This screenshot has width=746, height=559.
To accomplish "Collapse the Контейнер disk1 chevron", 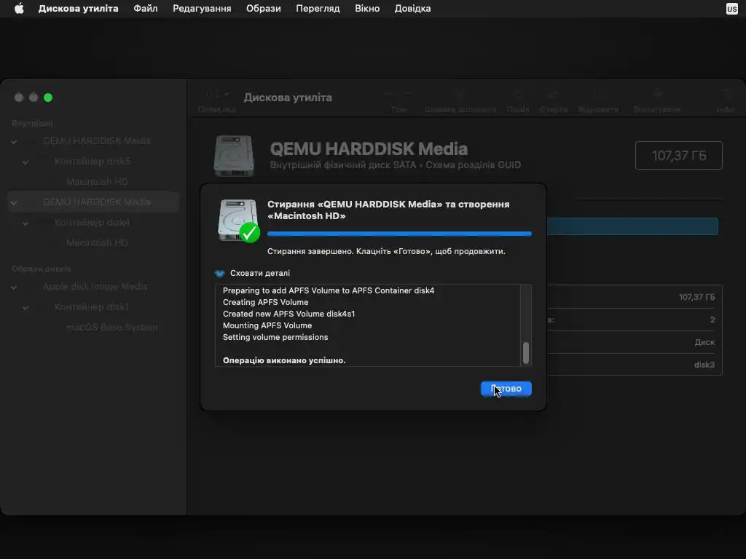I will (25, 308).
